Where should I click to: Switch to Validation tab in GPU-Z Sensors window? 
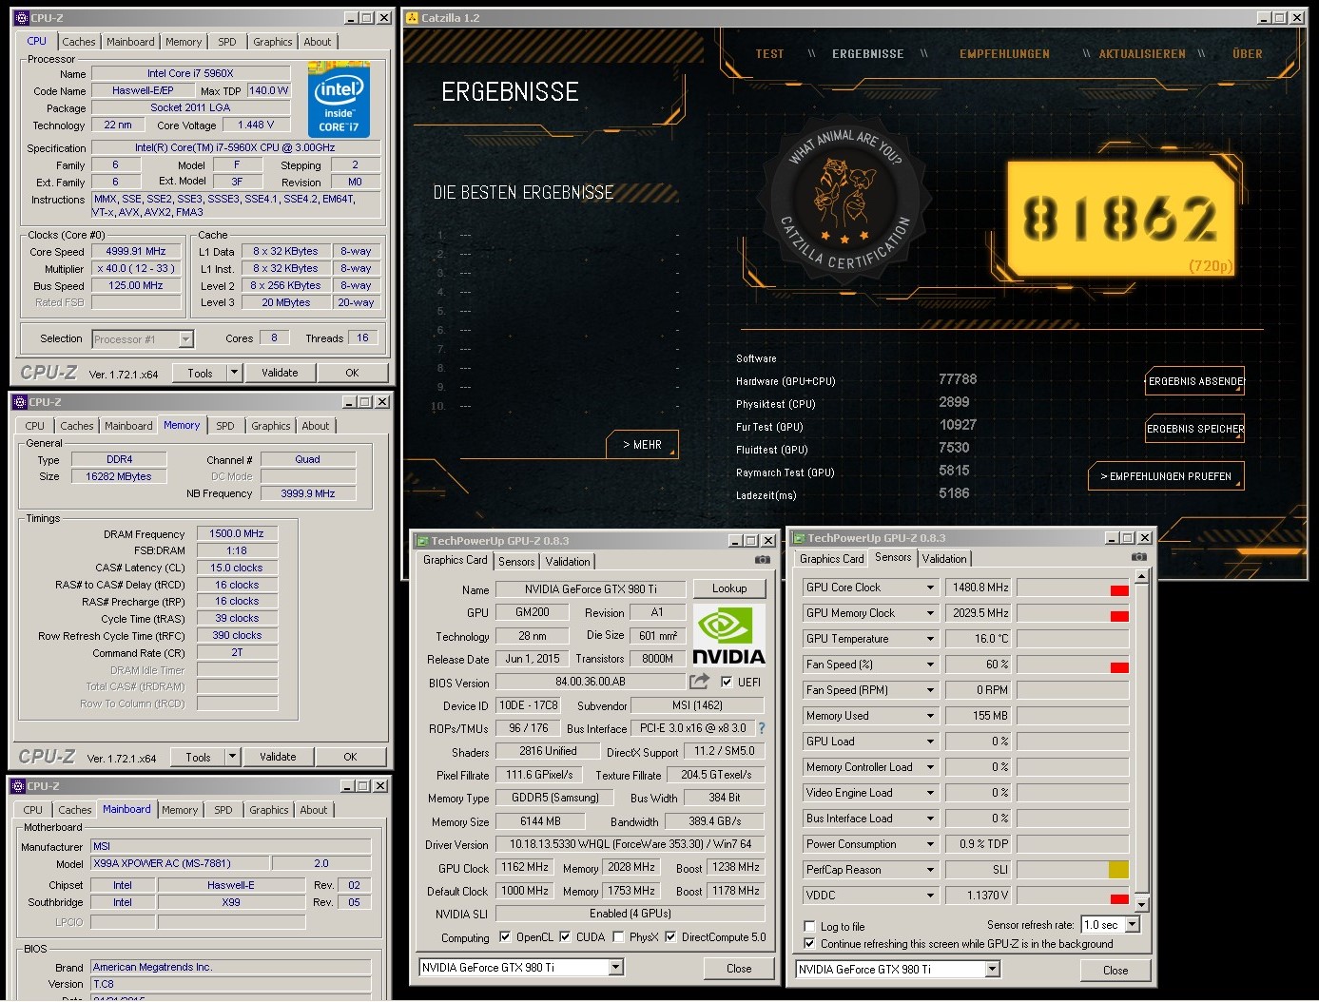click(944, 559)
